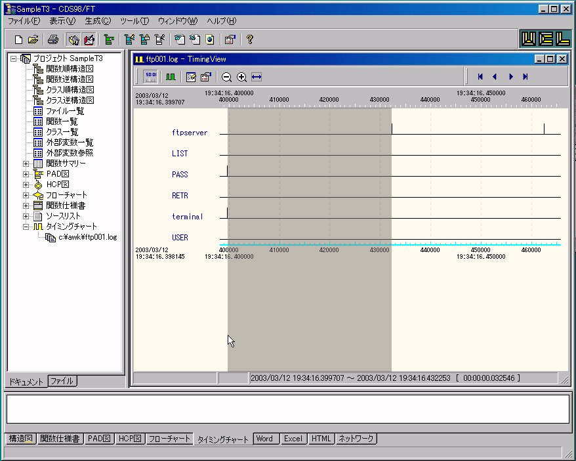Open the ツール(T) menu

(x=134, y=21)
